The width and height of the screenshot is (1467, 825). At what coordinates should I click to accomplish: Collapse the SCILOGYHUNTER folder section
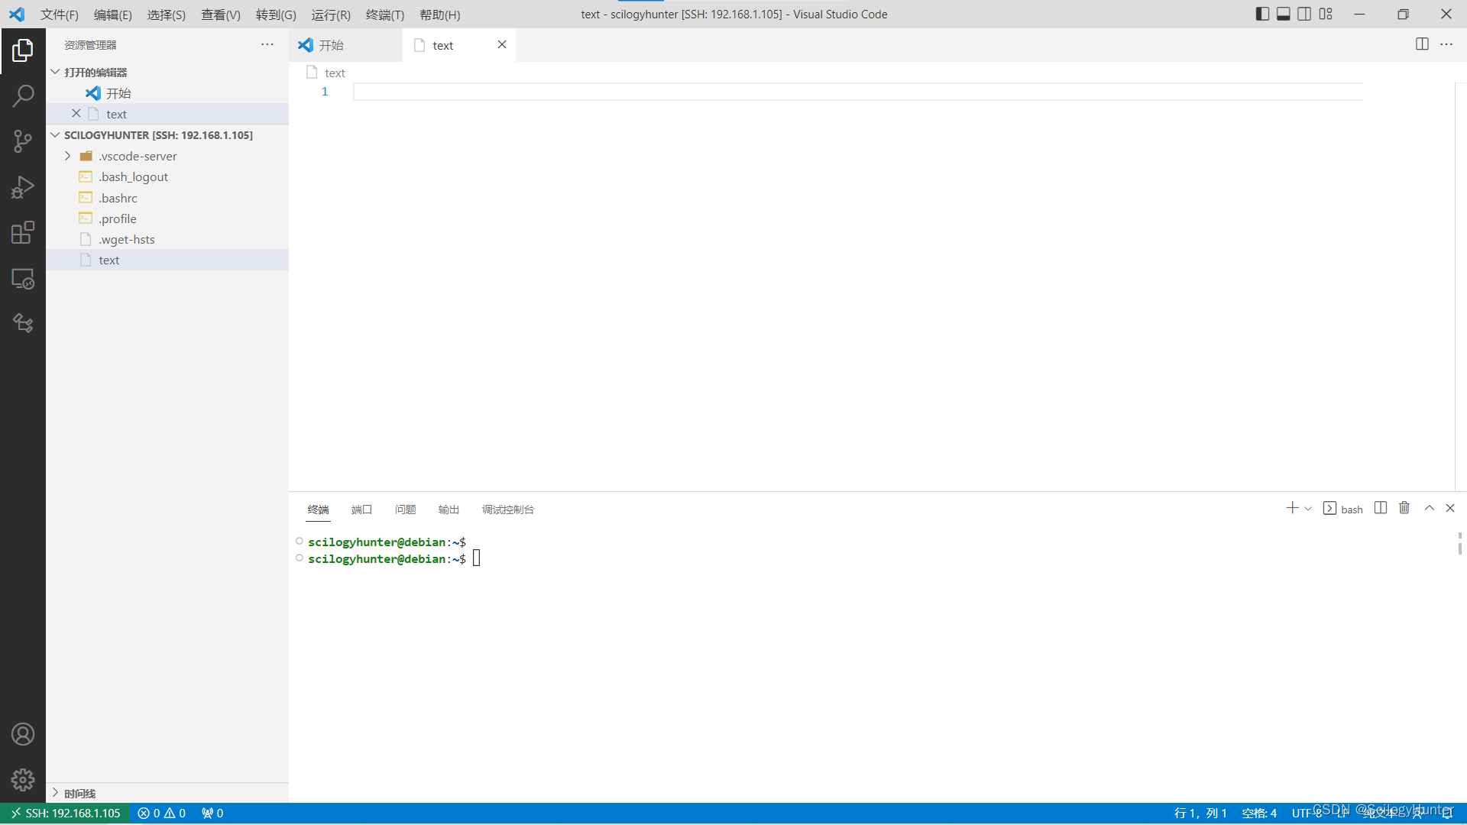click(x=167, y=135)
